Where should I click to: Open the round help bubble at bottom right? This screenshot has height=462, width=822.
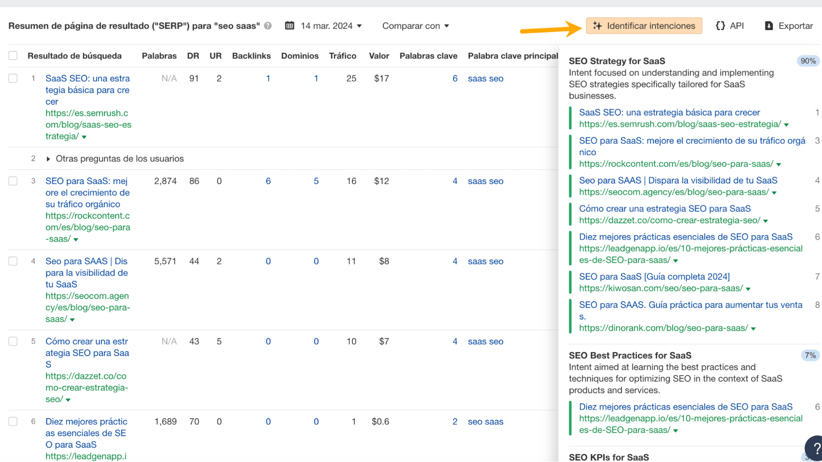pyautogui.click(x=815, y=449)
